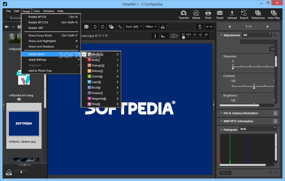
Task: Click the linked squares sequence icon
Action: (x=120, y=27)
